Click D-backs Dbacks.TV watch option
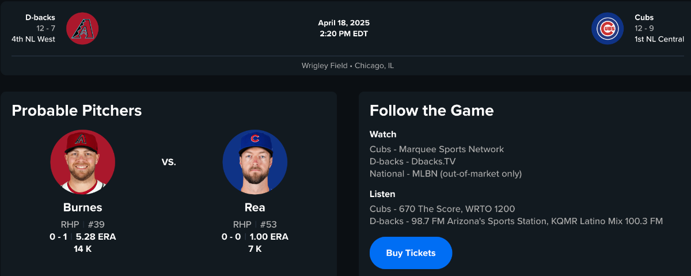This screenshot has width=691, height=276. click(x=412, y=161)
